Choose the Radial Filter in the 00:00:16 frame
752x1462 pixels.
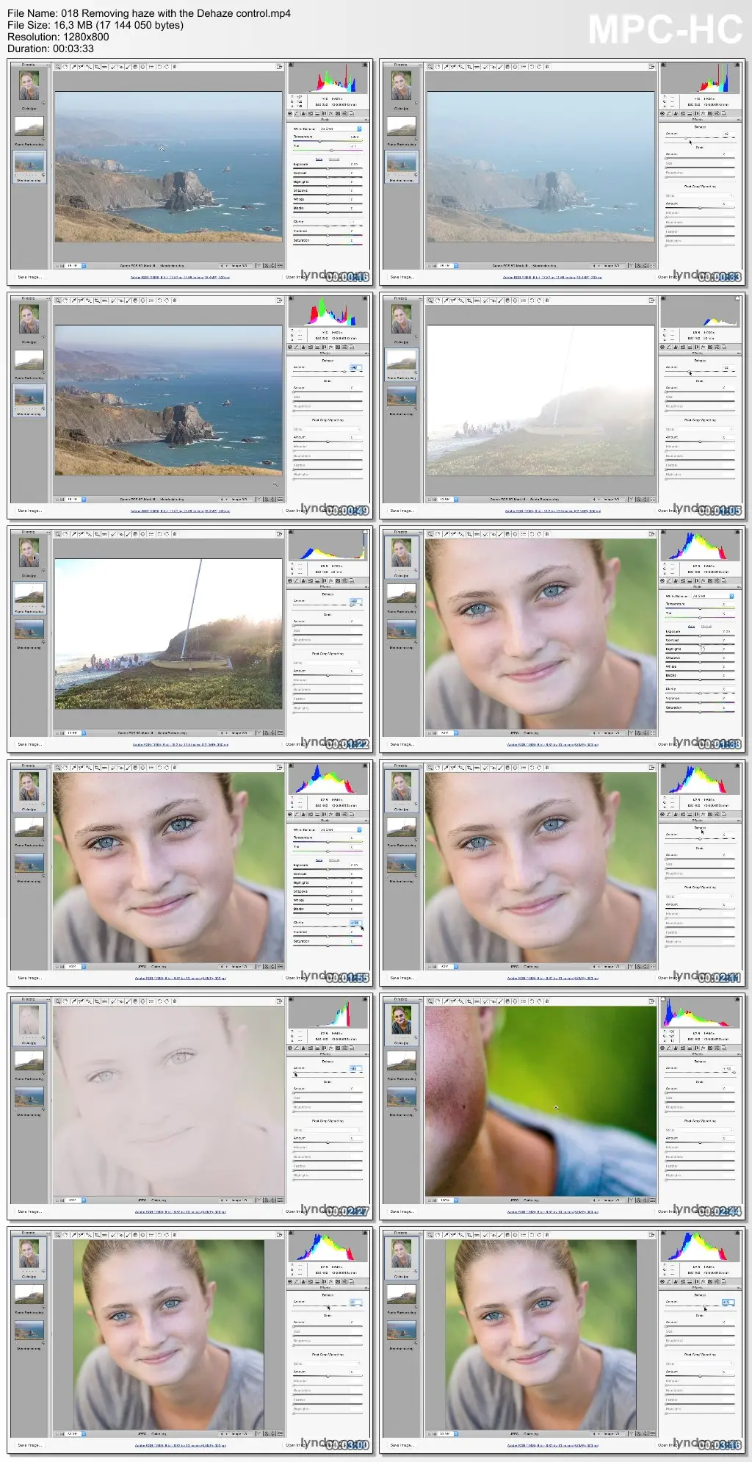(x=142, y=67)
